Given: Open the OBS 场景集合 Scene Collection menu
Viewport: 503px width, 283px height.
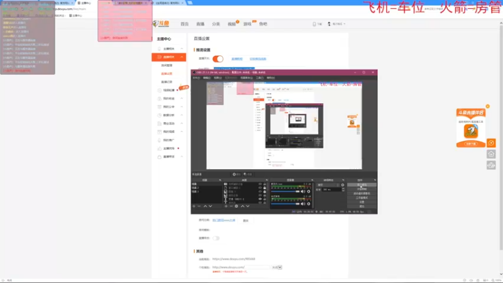Looking at the screenshot, I should coord(246,78).
